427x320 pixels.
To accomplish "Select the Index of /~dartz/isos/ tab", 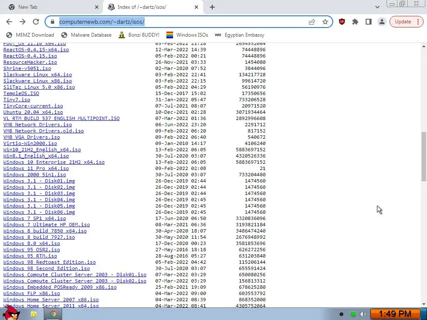I will pos(153,7).
